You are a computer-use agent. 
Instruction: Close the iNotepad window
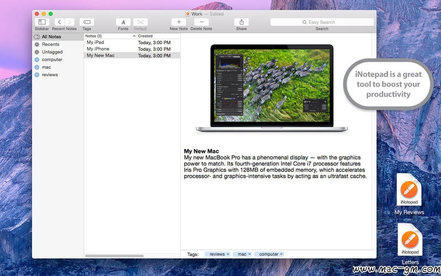pos(37,14)
